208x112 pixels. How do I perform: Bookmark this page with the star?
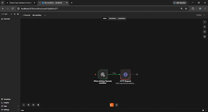pos(186,9)
